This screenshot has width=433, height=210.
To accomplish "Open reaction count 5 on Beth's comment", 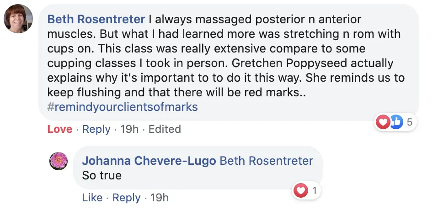I will click(410, 122).
